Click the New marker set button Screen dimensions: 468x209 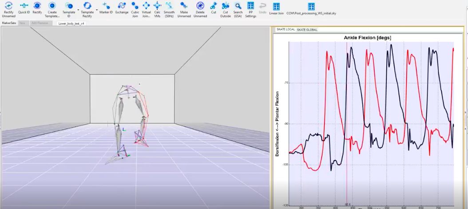pos(23,23)
